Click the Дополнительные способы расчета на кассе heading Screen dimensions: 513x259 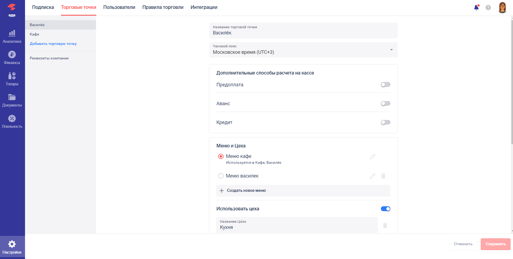265,73
